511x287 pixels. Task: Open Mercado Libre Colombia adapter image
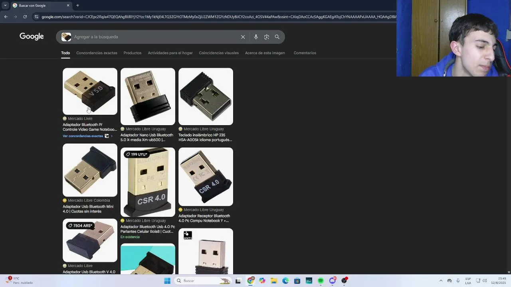coord(90,170)
